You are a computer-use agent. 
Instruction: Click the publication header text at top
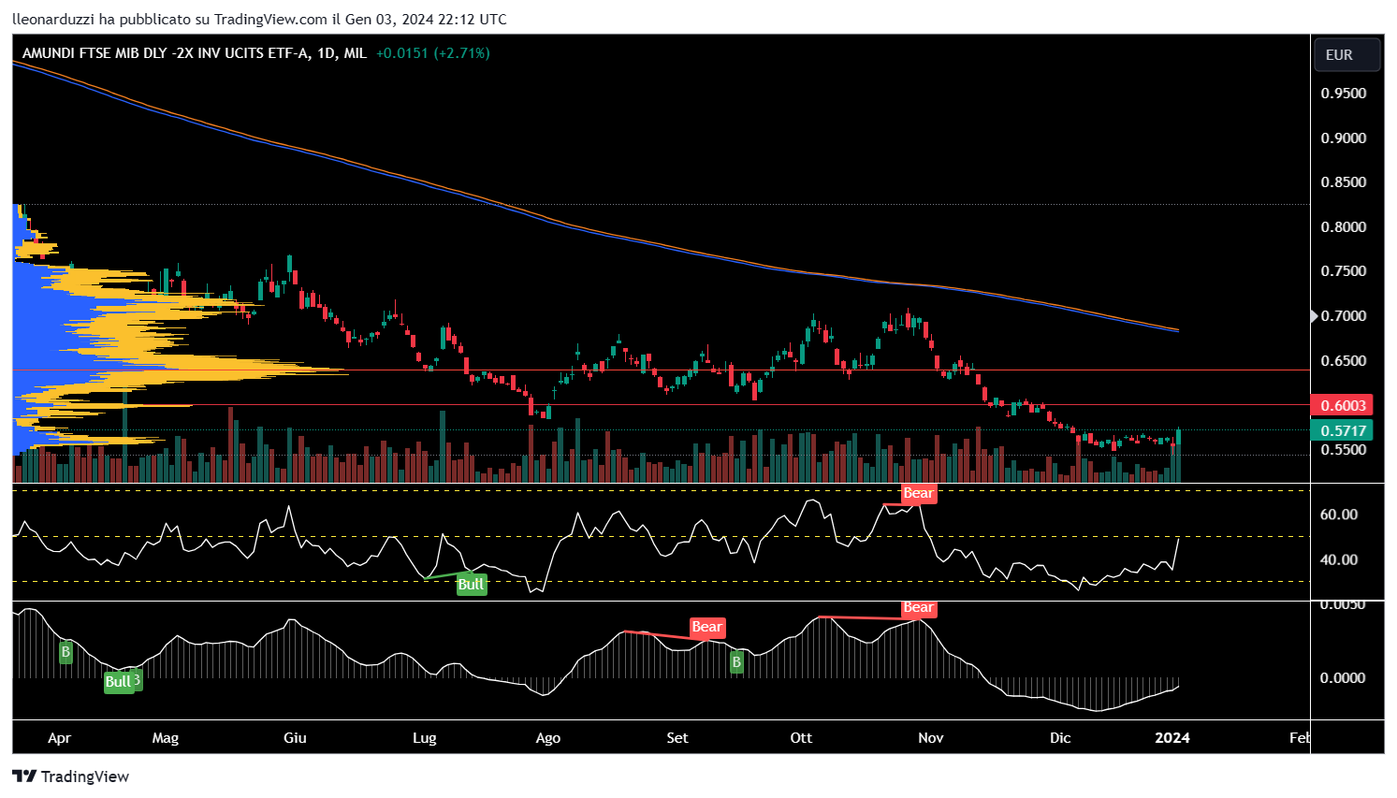pyautogui.click(x=260, y=19)
